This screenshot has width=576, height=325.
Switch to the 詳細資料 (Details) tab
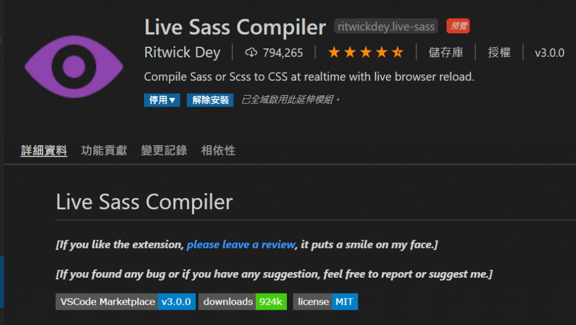(44, 150)
